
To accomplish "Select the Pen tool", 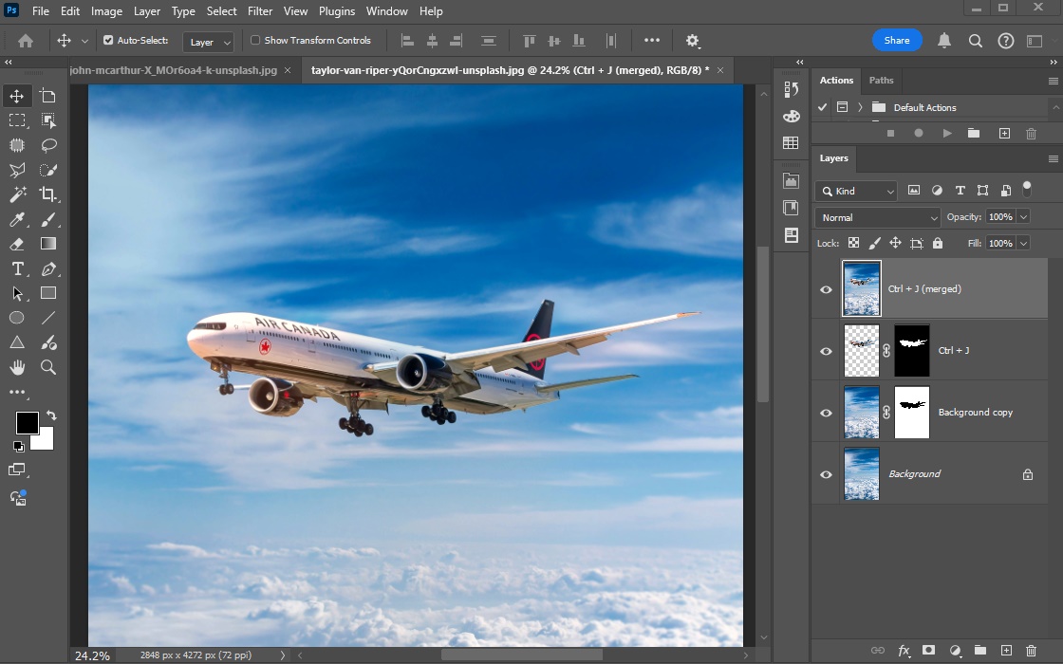I will (x=48, y=268).
